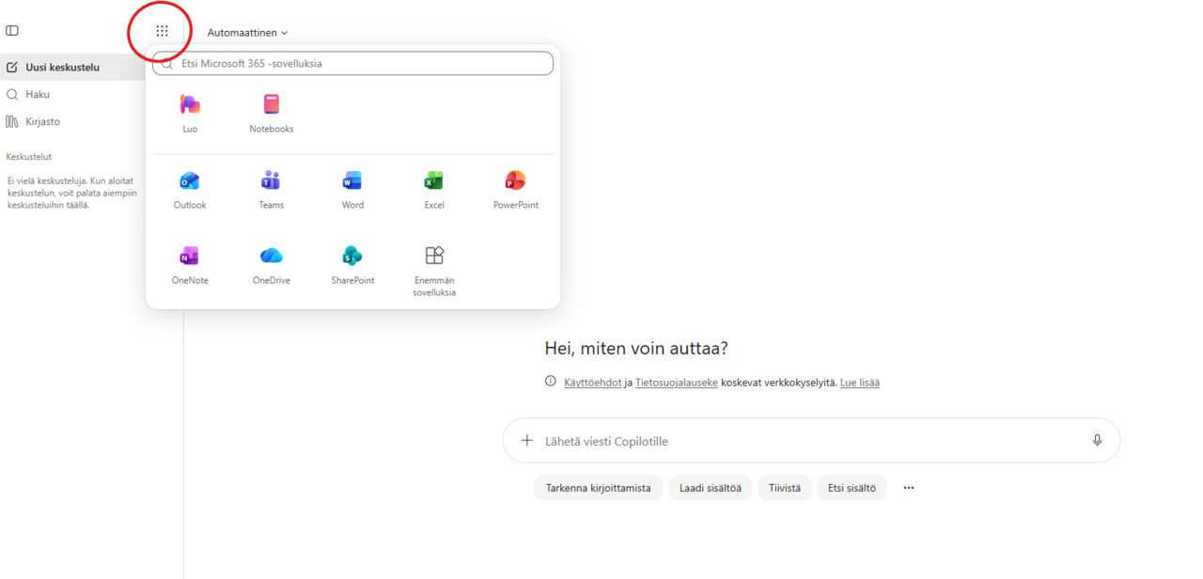Click Laadi sisältöä suggestion button

[711, 488]
